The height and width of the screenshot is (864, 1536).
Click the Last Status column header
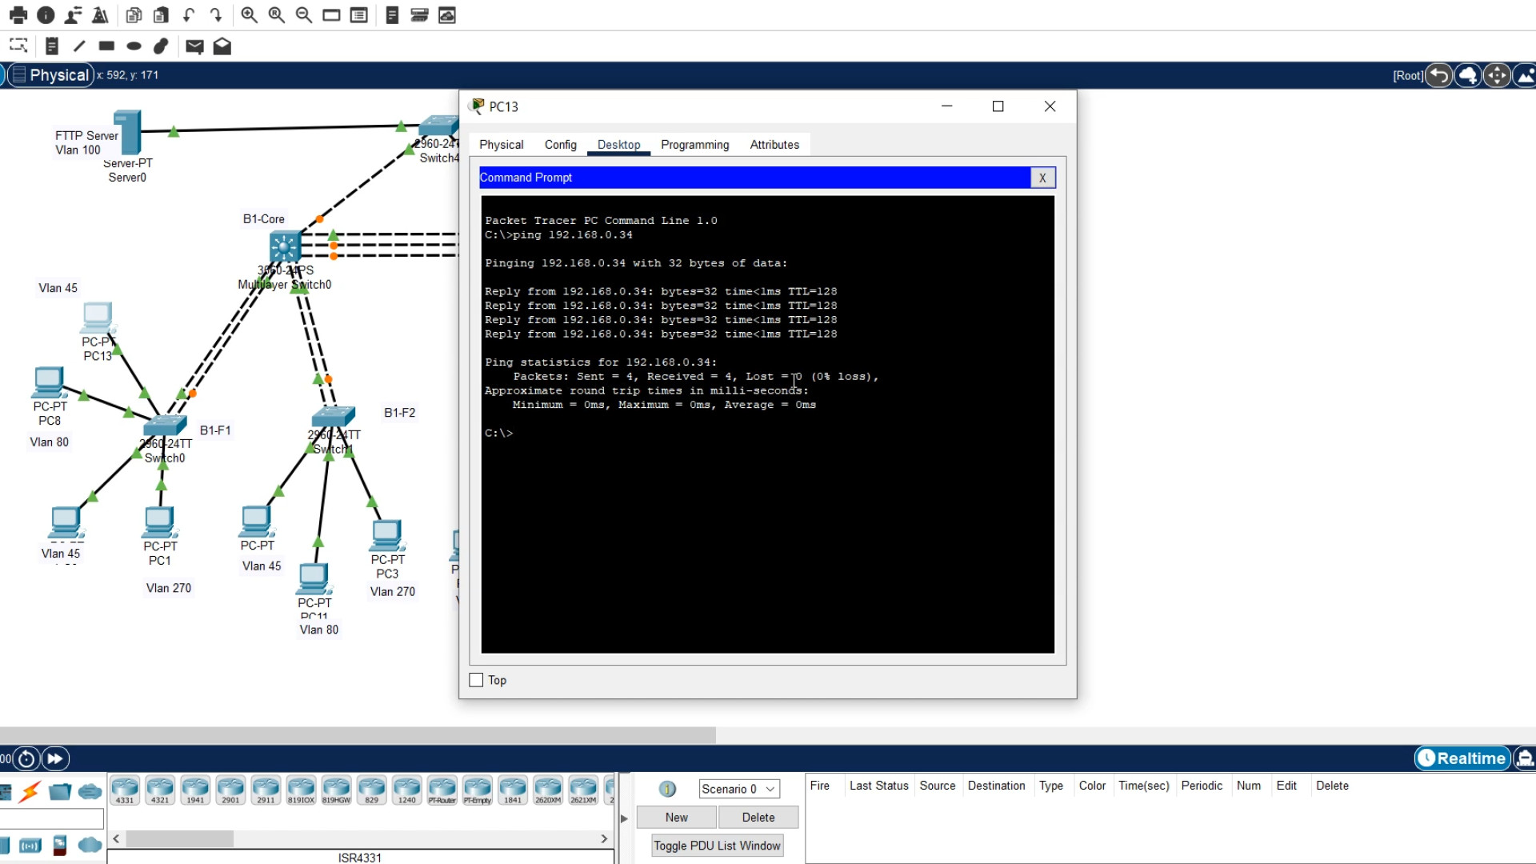[x=878, y=786]
